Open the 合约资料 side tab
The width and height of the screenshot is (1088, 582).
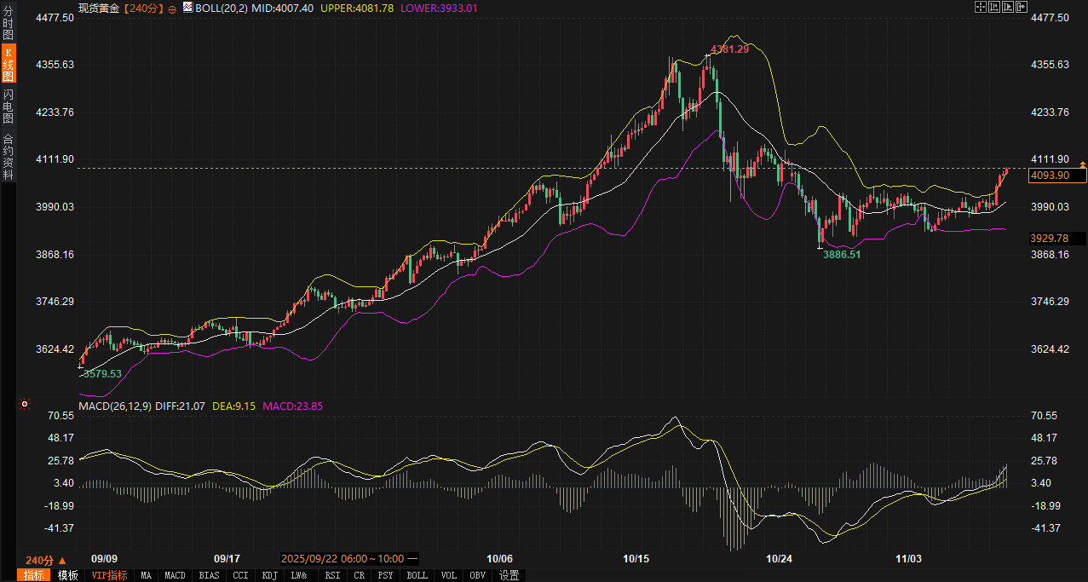click(x=8, y=157)
